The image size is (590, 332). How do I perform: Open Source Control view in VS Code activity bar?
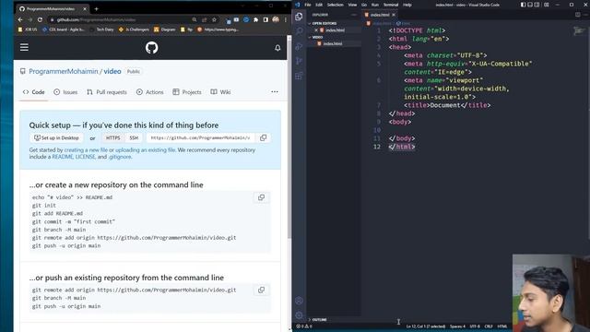(299, 61)
